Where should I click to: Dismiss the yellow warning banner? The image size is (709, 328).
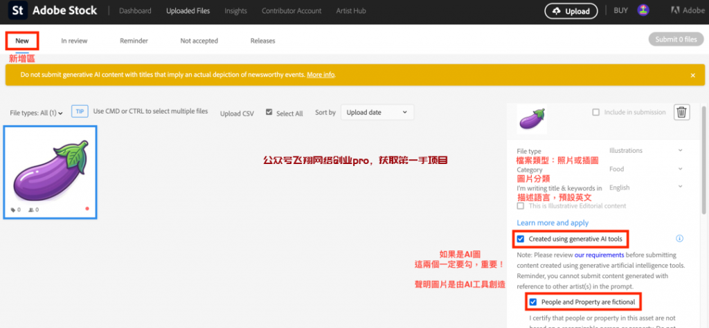[692, 75]
